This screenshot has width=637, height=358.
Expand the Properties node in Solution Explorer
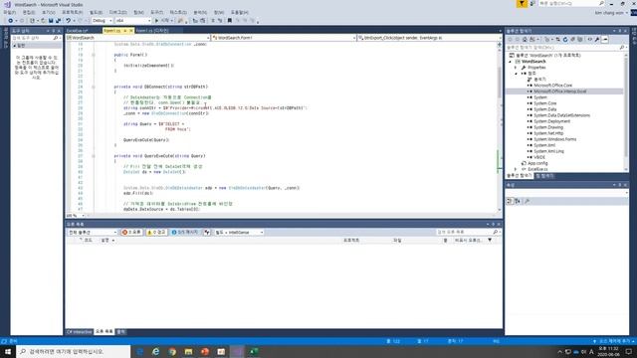516,68
